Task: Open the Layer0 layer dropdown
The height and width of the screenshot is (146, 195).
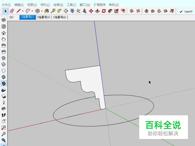Action: (187, 12)
